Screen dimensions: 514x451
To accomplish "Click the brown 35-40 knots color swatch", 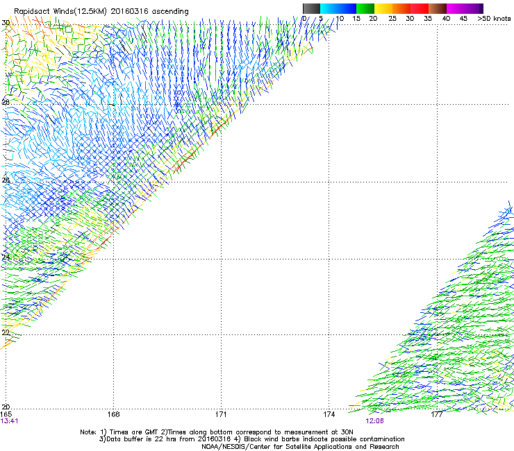I will tap(438, 8).
